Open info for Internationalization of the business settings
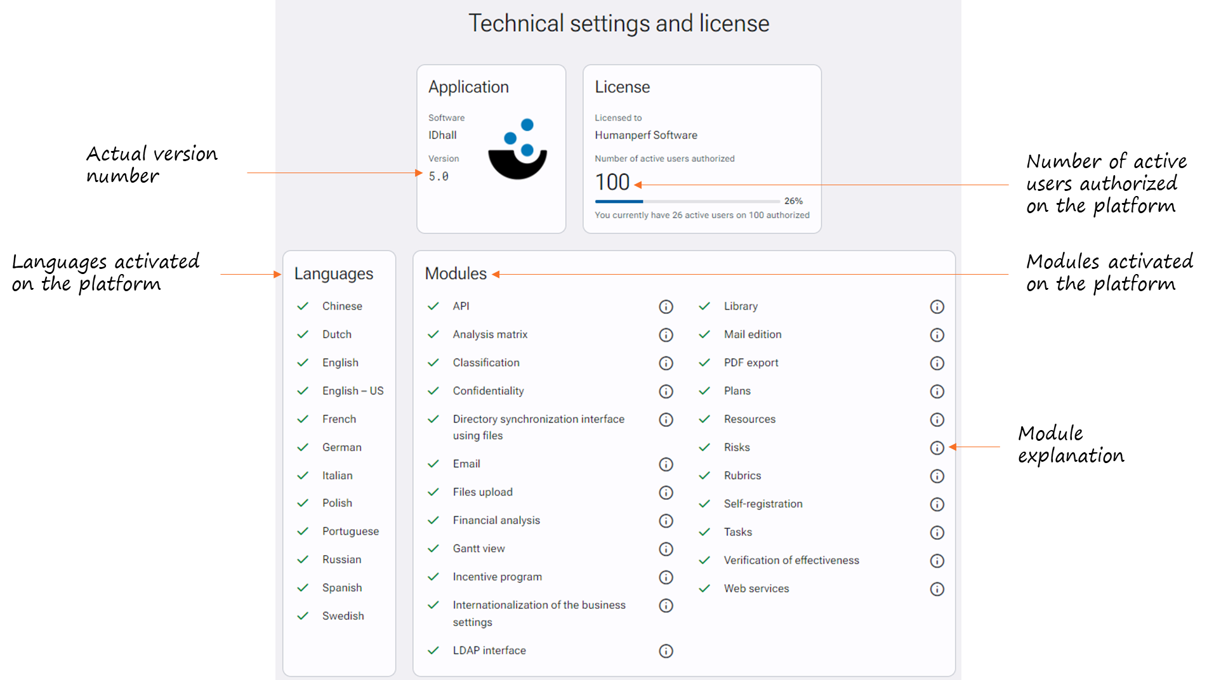The width and height of the screenshot is (1214, 680). [x=666, y=606]
